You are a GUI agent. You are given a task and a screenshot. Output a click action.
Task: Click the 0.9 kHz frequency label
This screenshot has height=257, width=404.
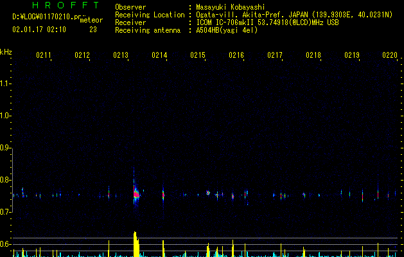coord(5,148)
